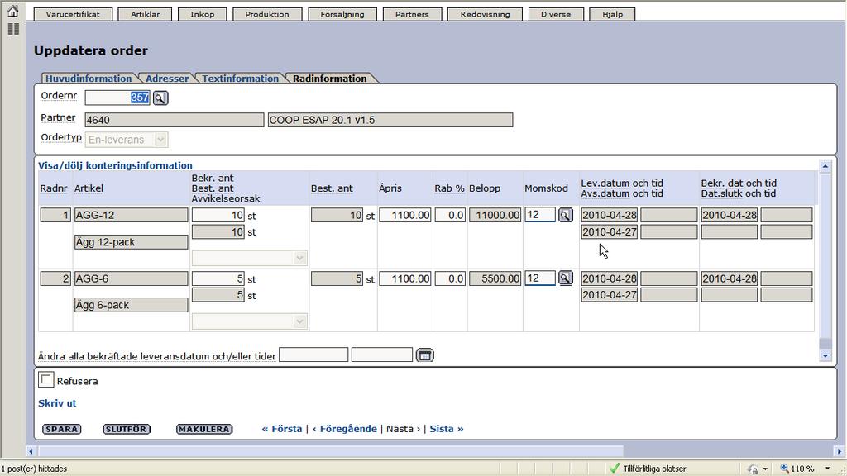Go to Sista order link

pyautogui.click(x=447, y=429)
